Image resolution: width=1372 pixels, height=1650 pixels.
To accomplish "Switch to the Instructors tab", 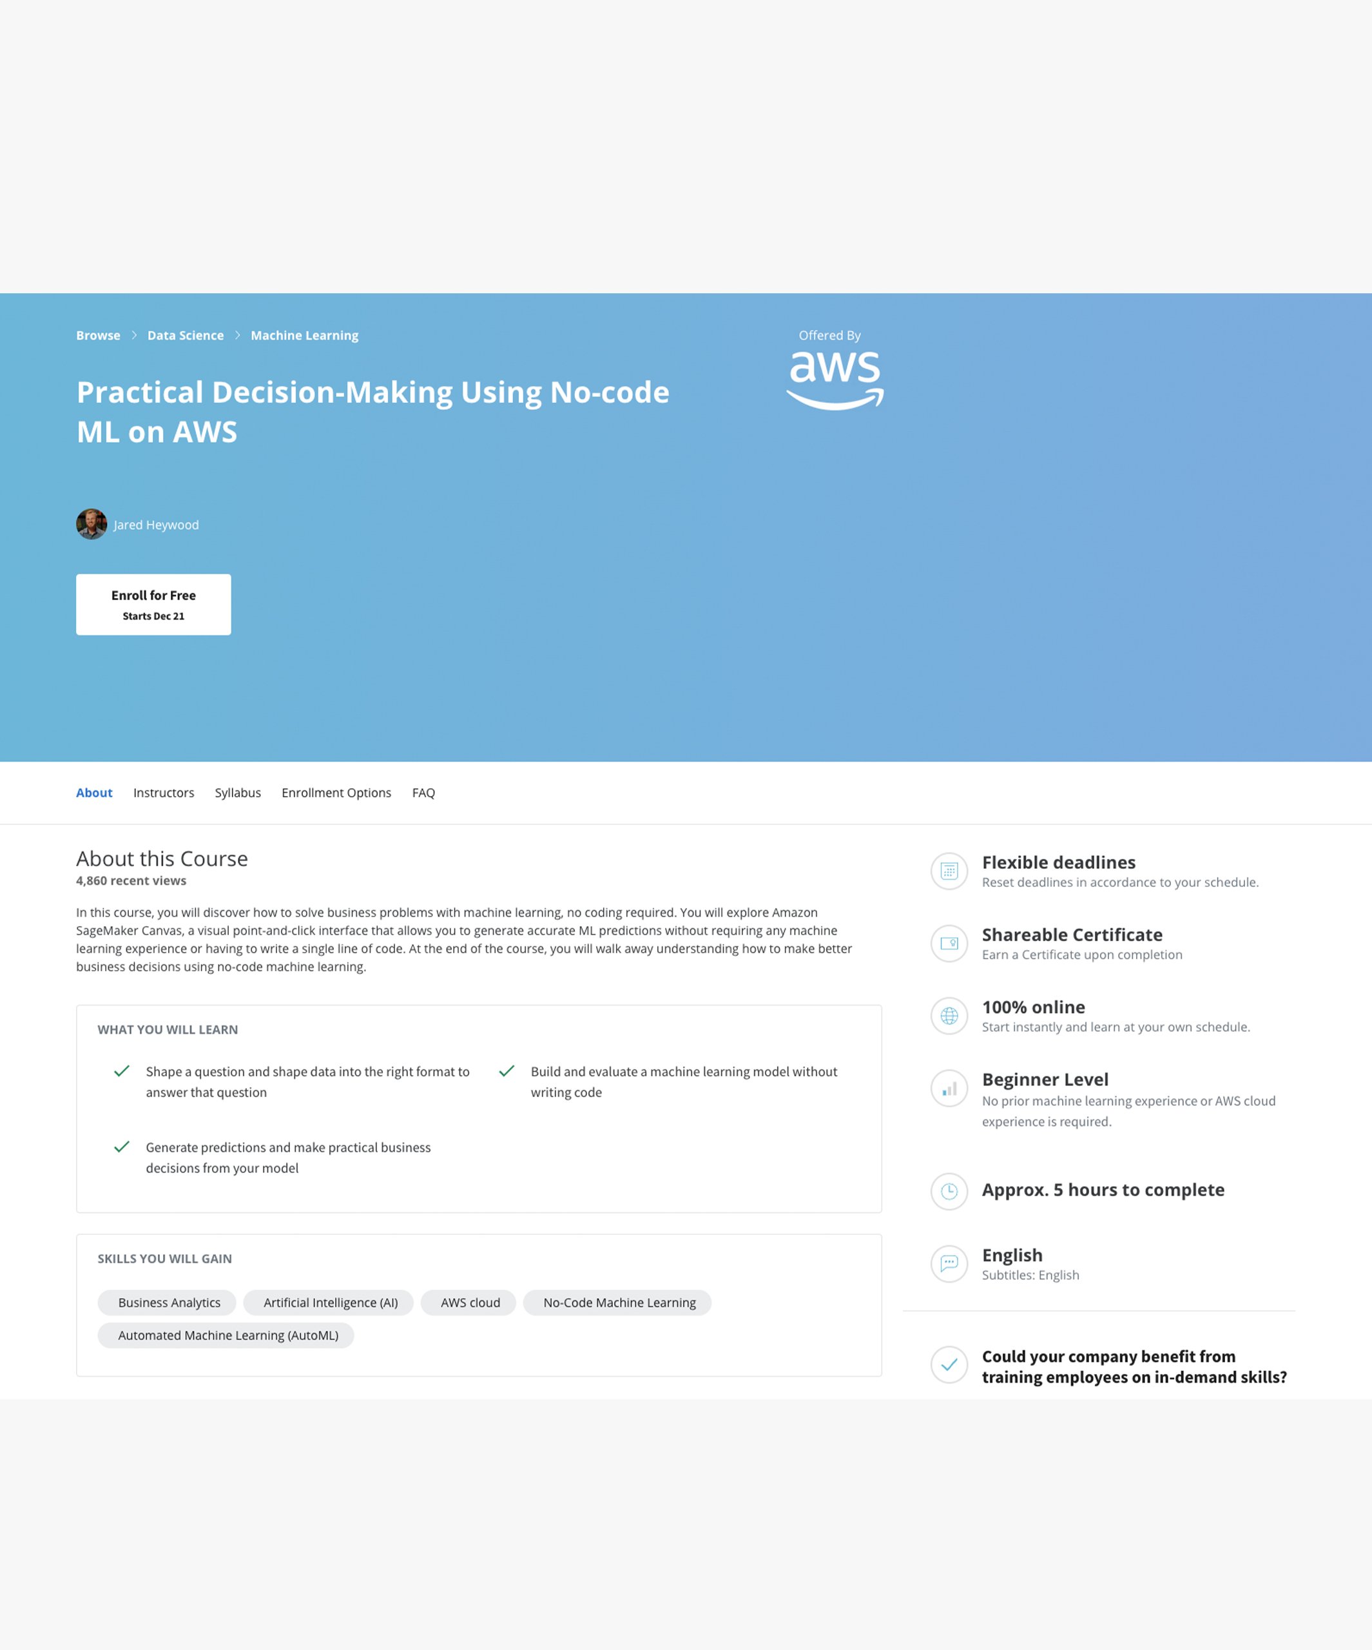I will [164, 793].
